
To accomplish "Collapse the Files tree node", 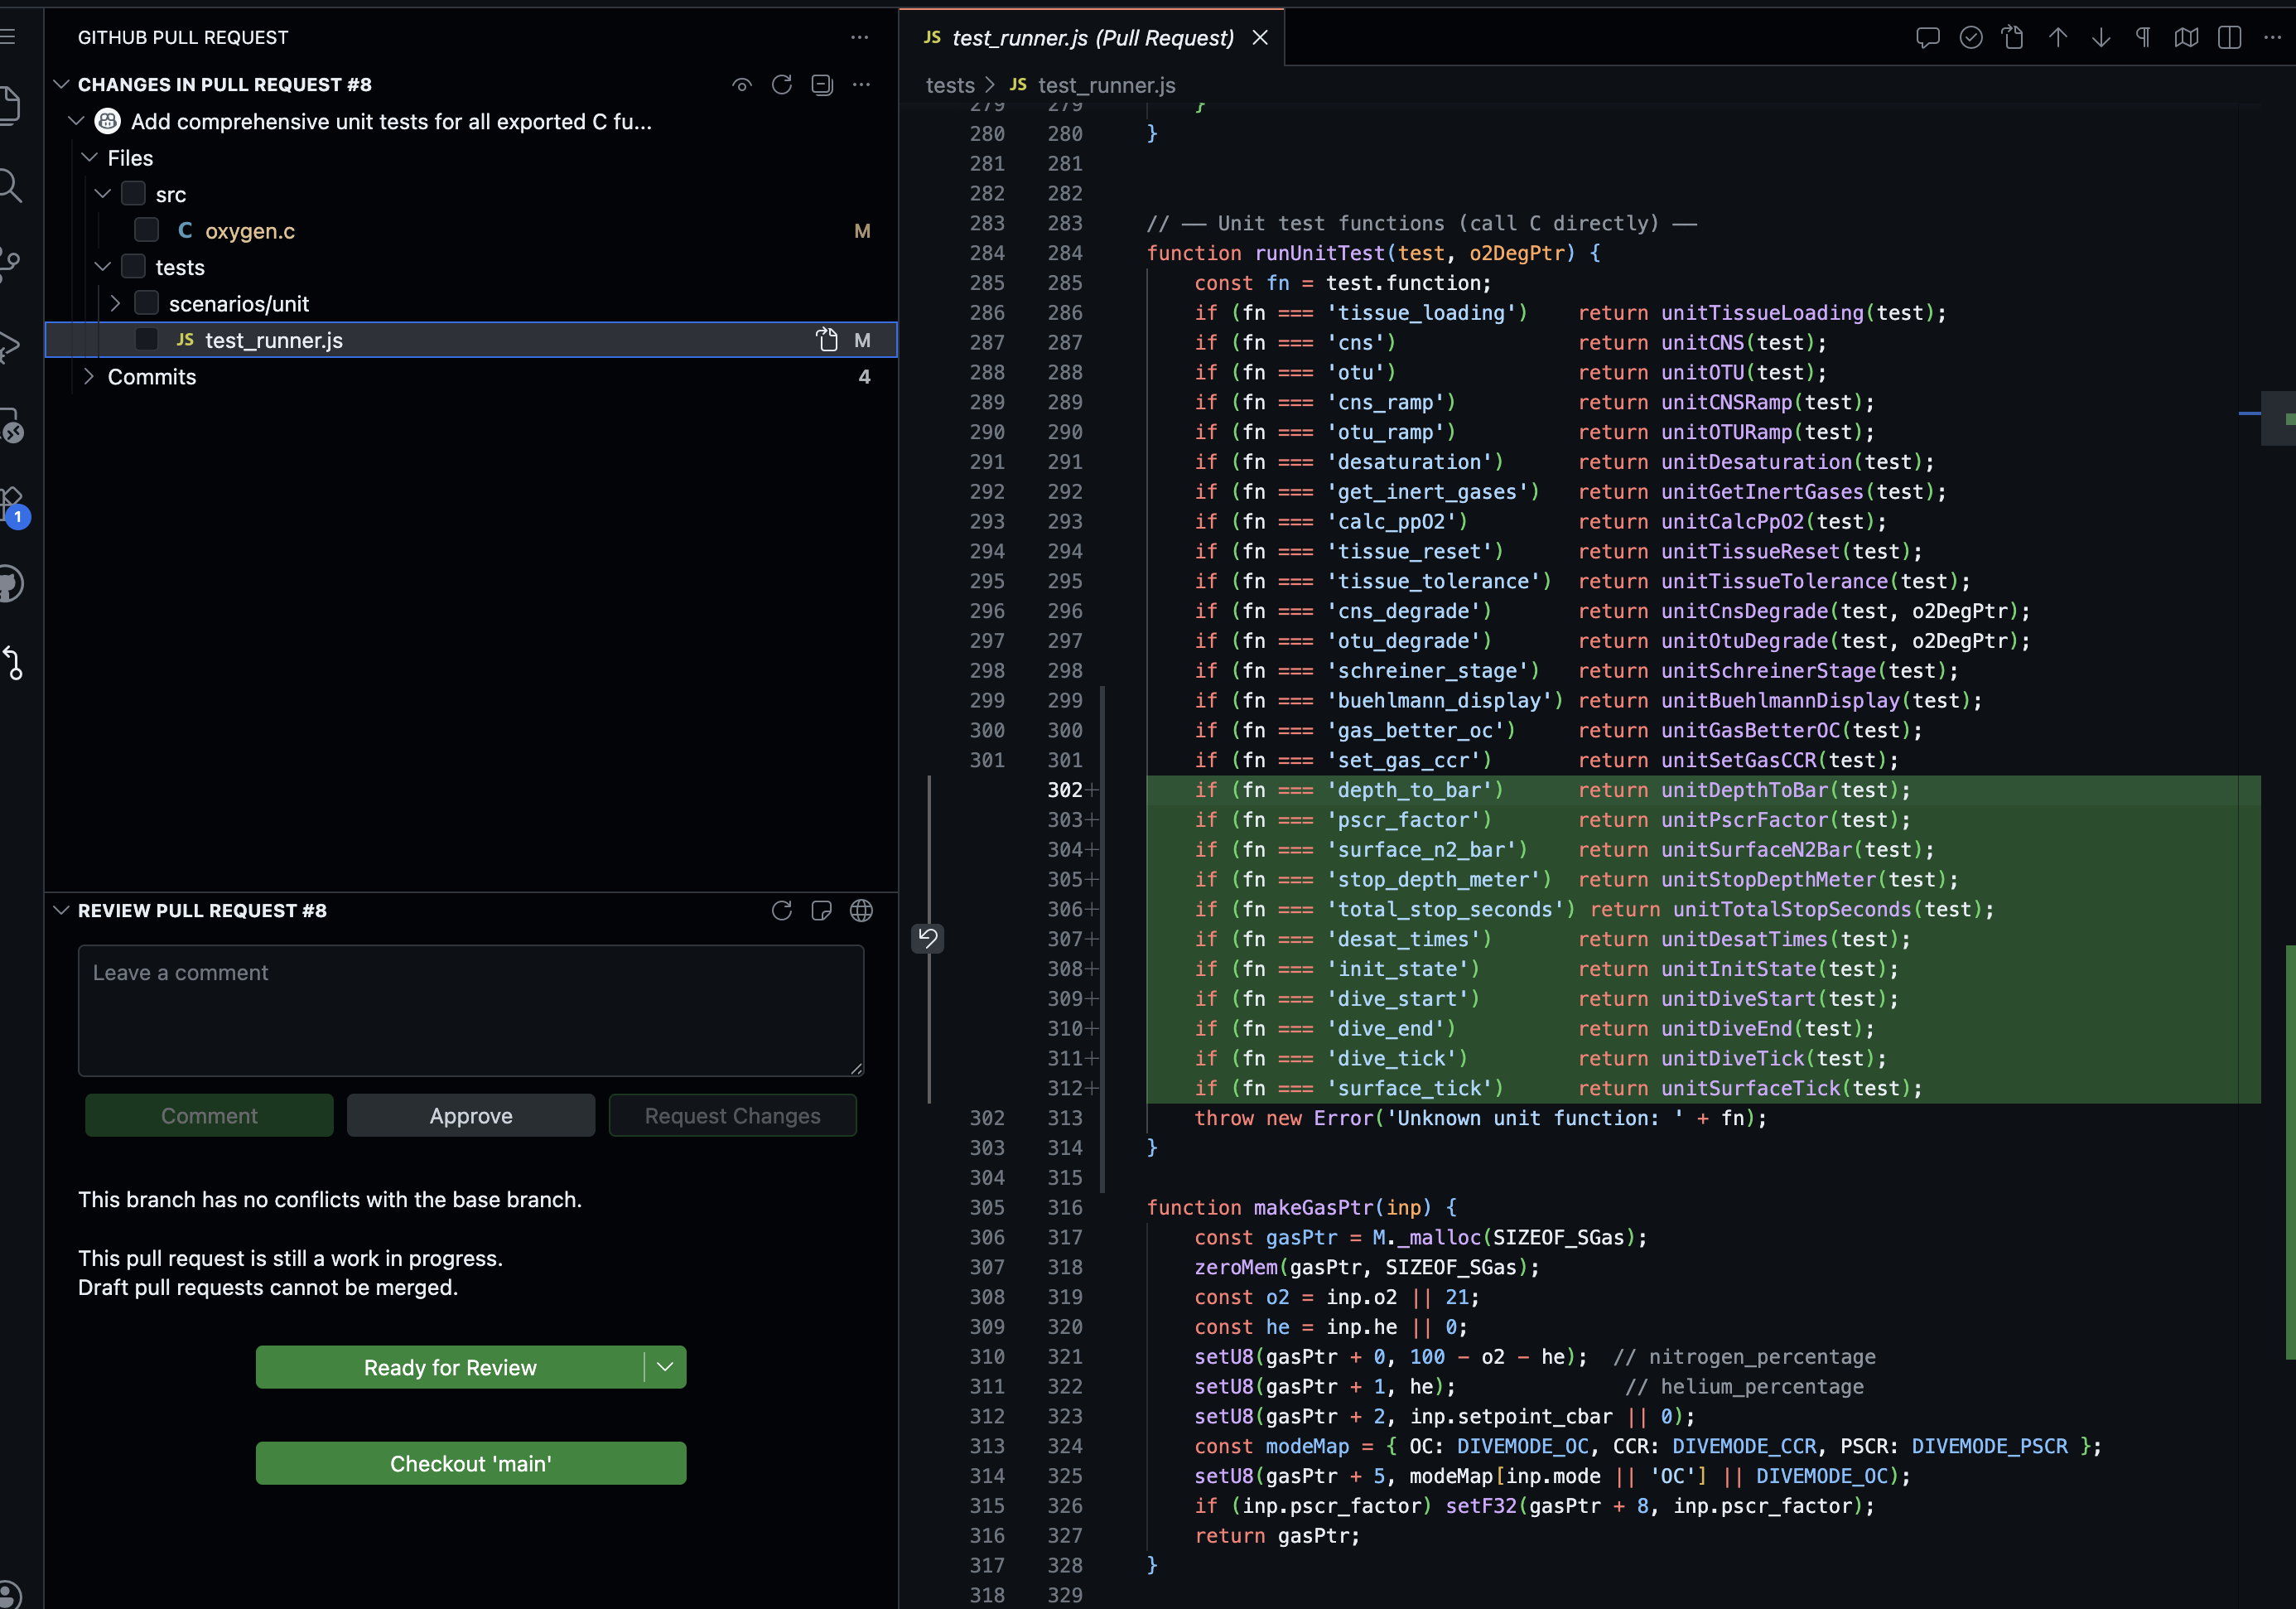I will (89, 158).
